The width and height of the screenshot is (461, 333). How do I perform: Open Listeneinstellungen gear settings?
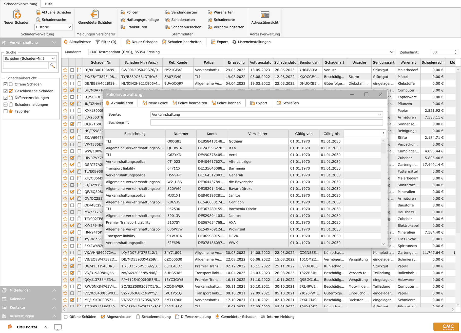point(251,42)
